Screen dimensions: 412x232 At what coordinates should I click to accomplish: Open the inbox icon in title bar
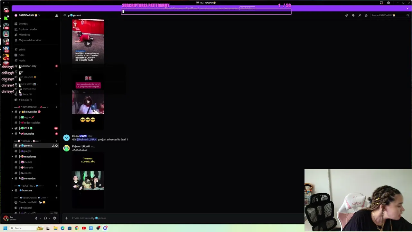pos(381,3)
